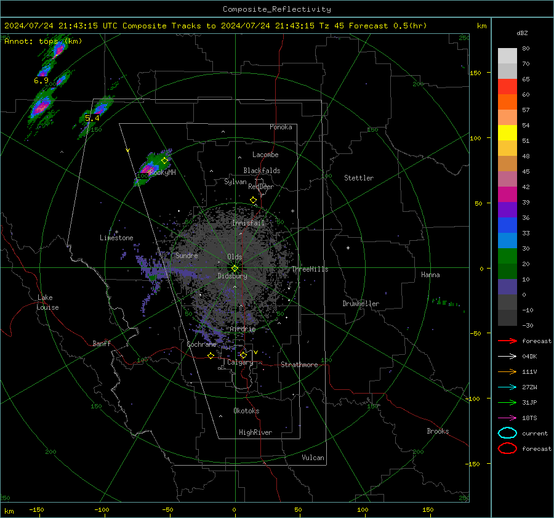
Task: Click the Olds city label
Action: coord(235,257)
